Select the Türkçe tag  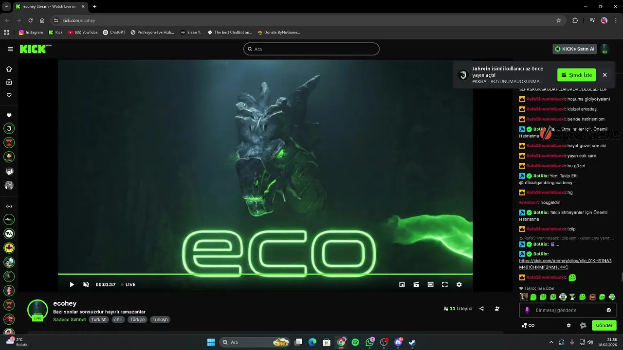click(x=137, y=320)
